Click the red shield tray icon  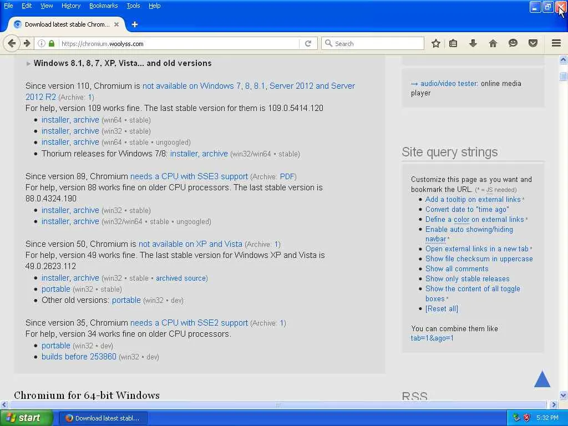[x=527, y=418]
